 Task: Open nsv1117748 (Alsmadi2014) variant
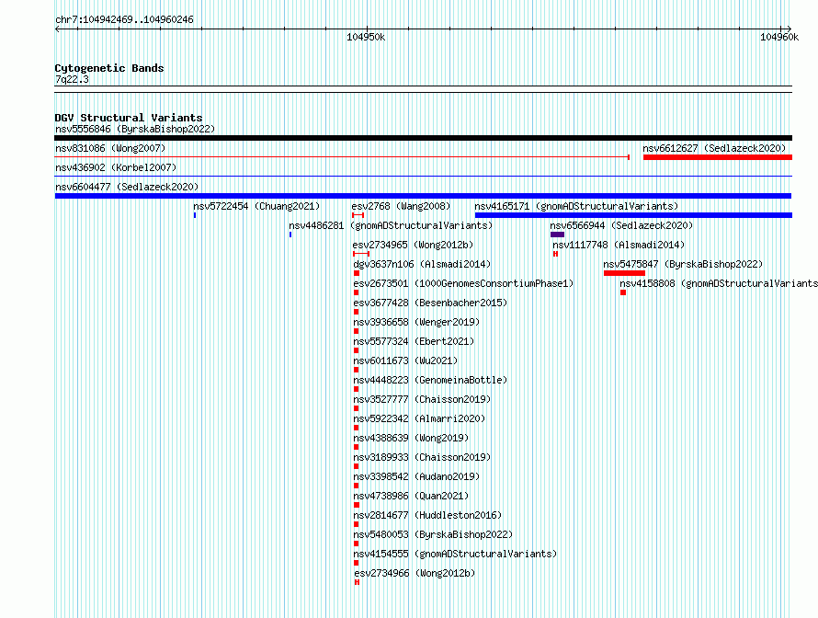(x=619, y=245)
